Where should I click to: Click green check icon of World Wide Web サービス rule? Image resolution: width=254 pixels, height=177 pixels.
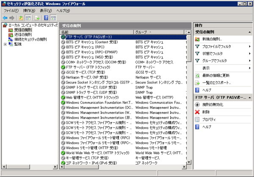tap(63, 153)
